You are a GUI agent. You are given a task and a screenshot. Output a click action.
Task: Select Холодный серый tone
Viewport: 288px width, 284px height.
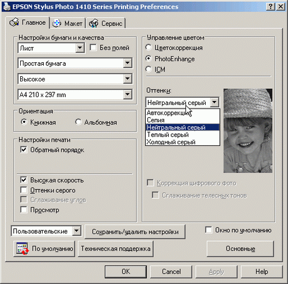click(183, 142)
